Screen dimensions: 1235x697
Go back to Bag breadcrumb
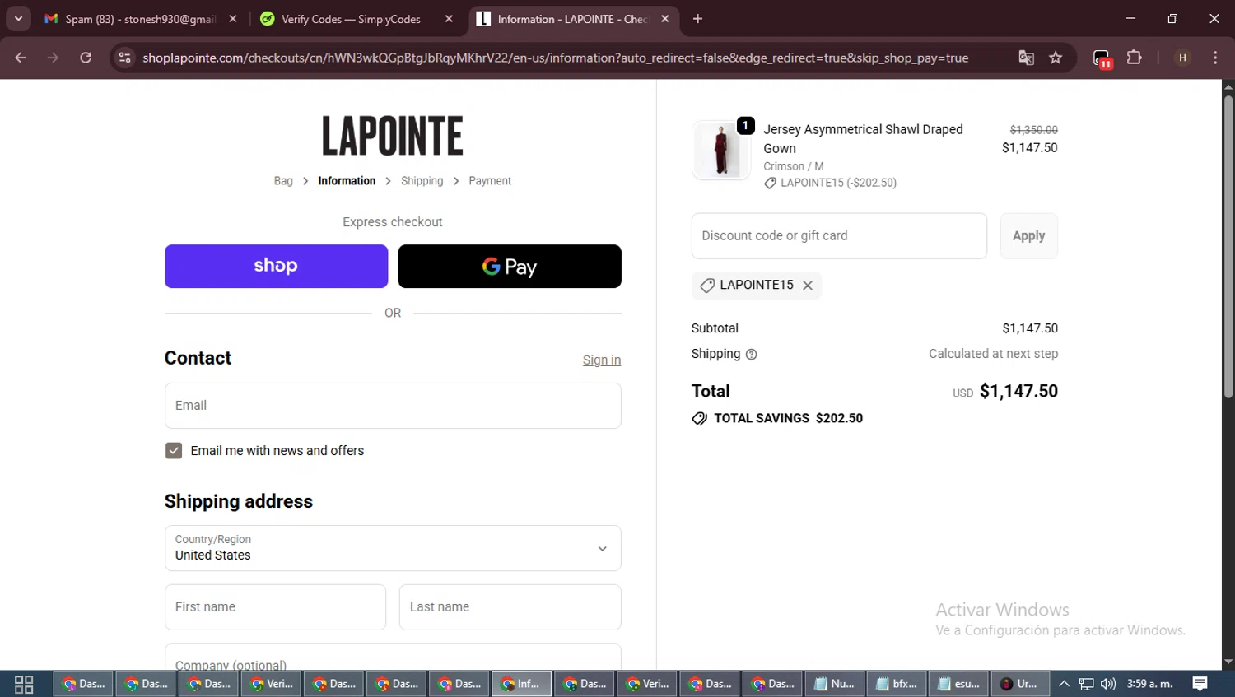(x=283, y=181)
